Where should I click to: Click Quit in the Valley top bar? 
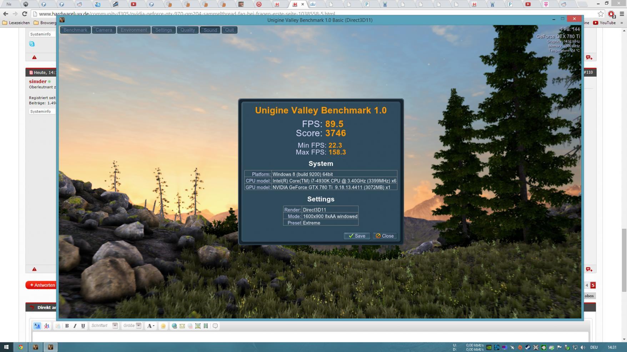pyautogui.click(x=230, y=30)
